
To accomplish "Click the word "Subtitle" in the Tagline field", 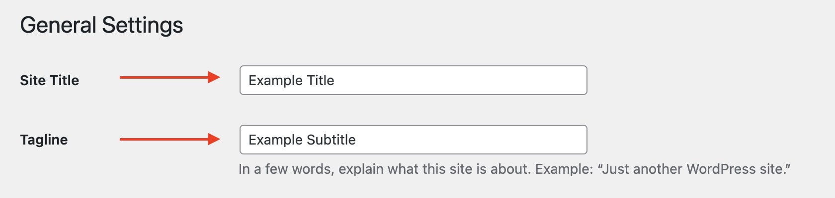I will coord(332,140).
